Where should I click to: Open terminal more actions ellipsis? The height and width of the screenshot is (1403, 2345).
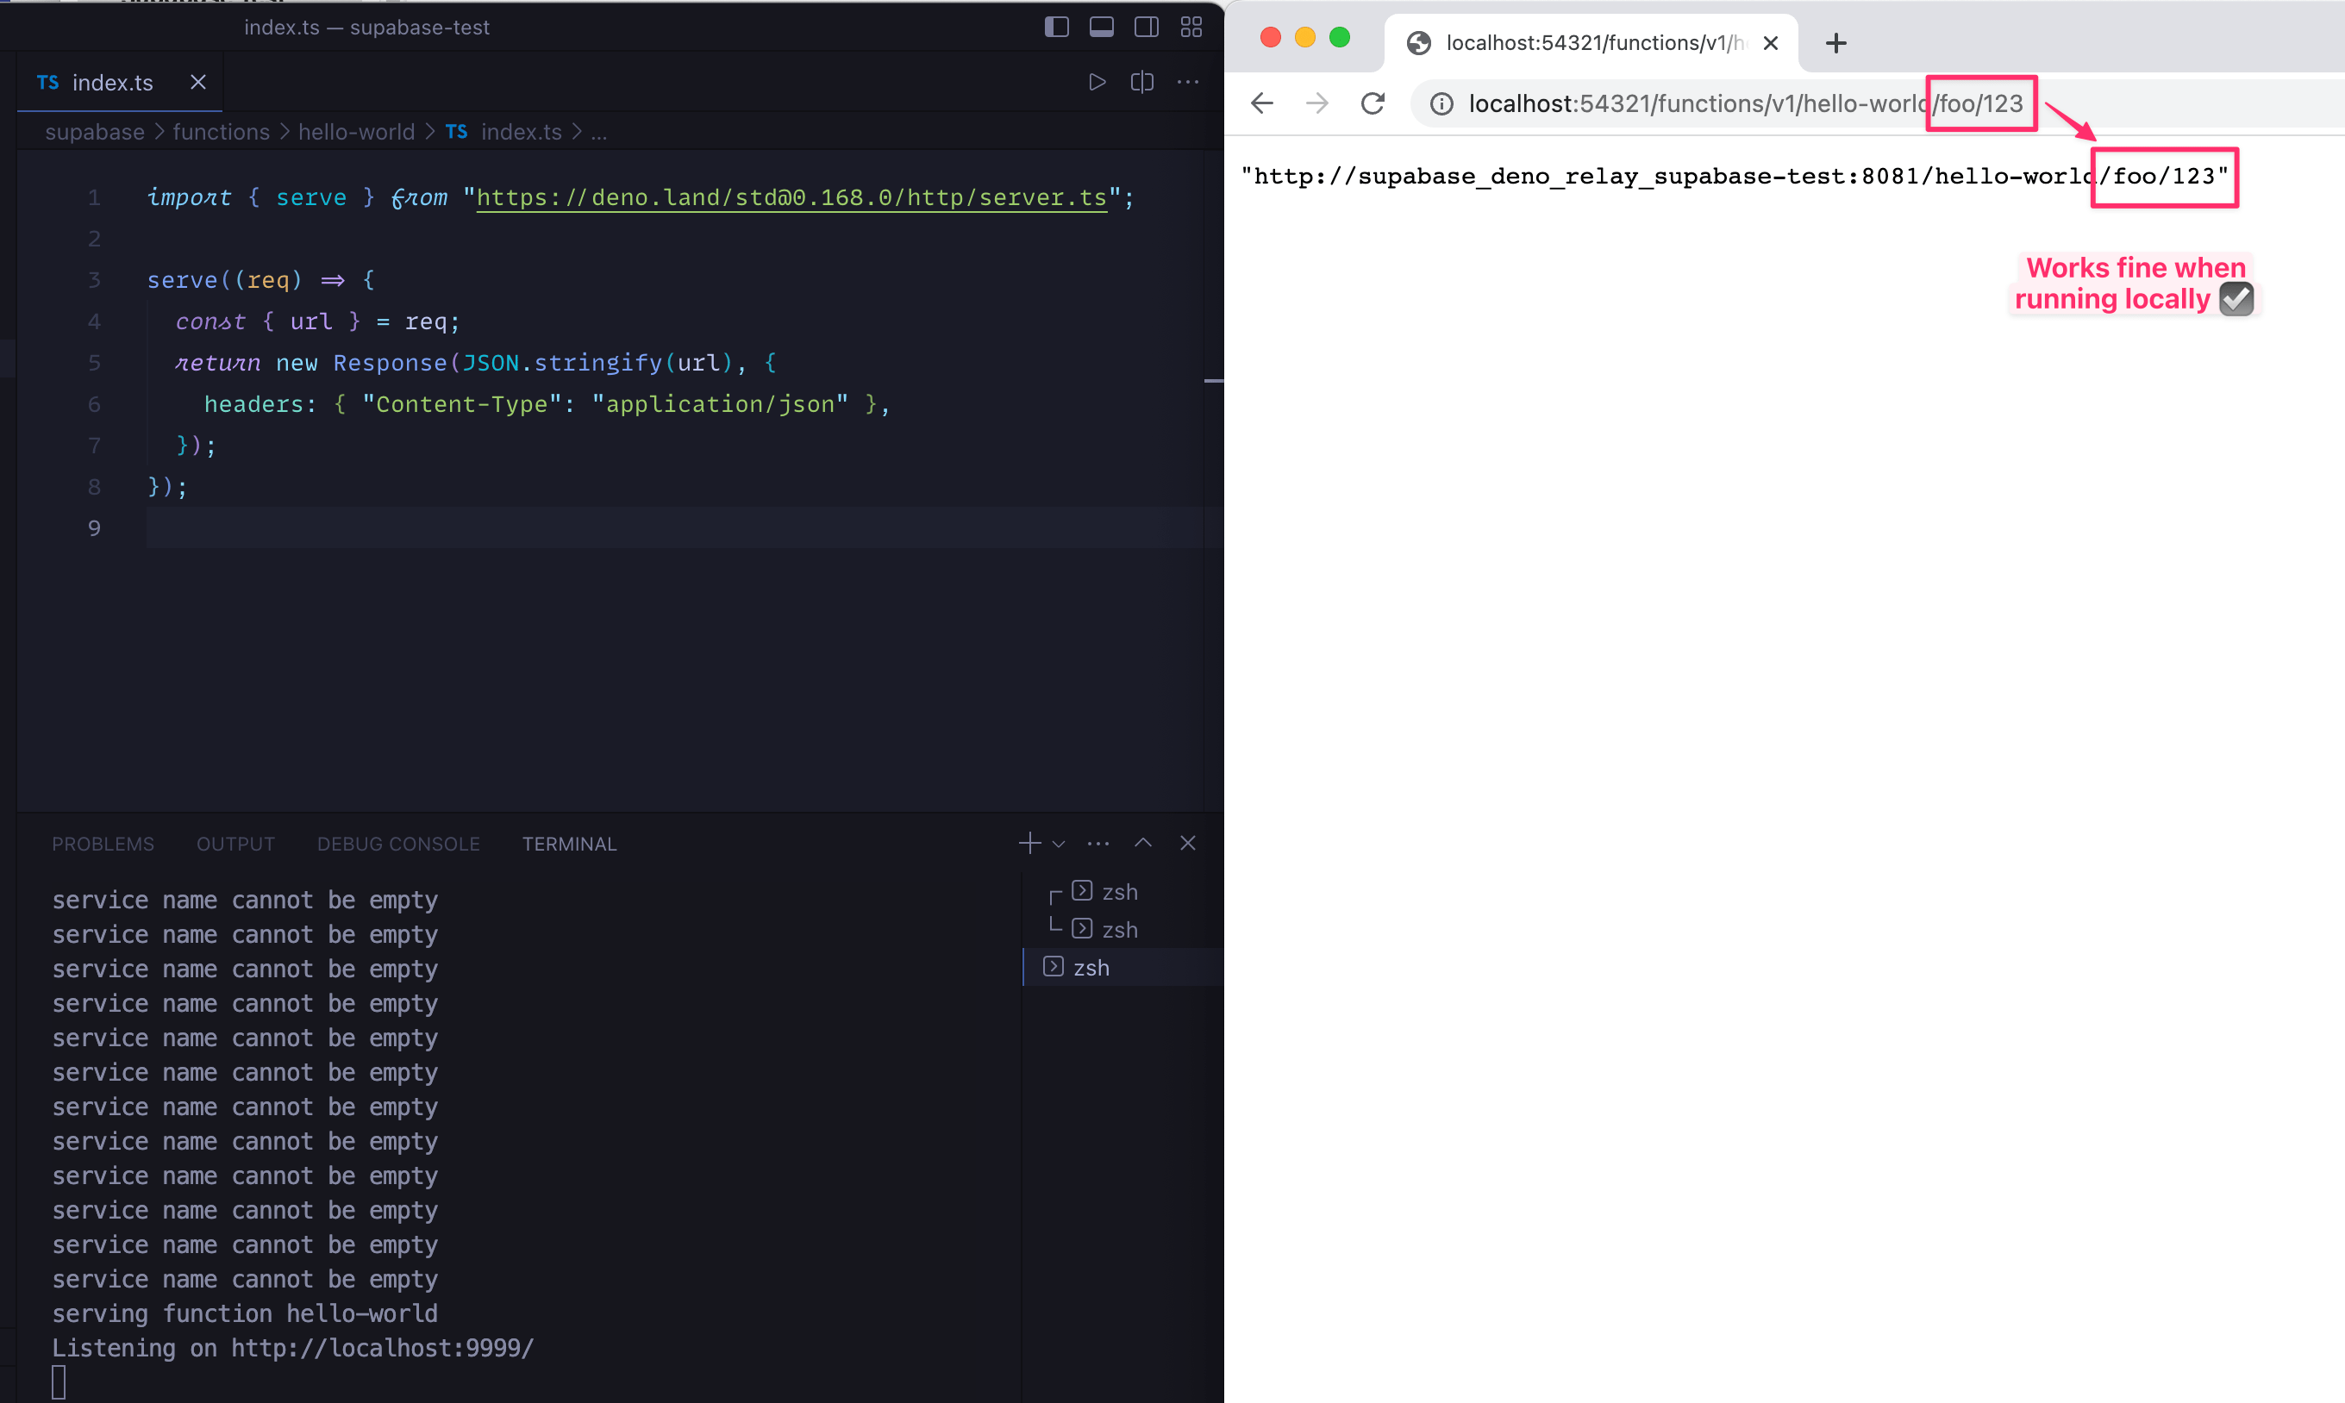coord(1097,842)
